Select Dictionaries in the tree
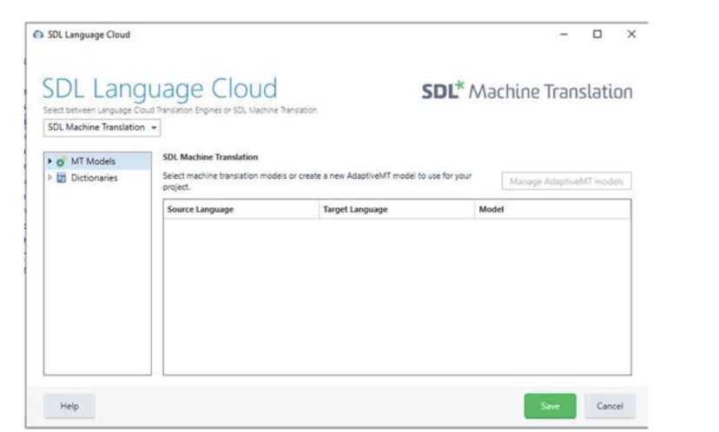719x432 pixels. pos(94,178)
